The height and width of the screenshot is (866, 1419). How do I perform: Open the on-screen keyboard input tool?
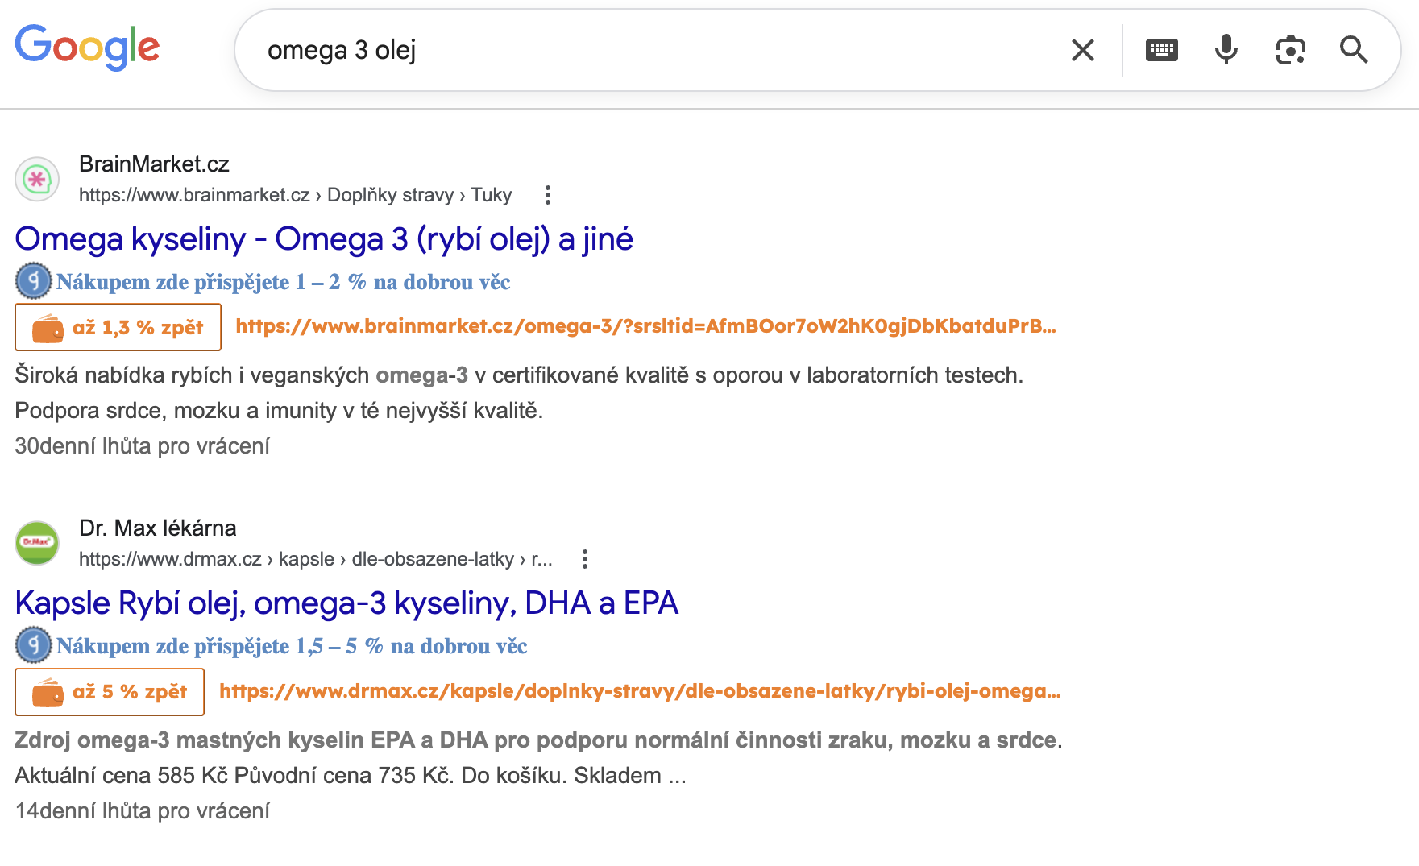pyautogui.click(x=1161, y=50)
